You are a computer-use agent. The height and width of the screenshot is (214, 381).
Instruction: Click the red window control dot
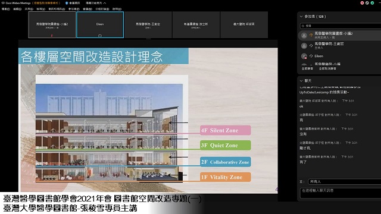(362, 3)
